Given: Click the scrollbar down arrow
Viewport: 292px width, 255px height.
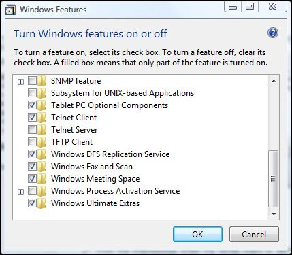Looking at the screenshot, I should 274,214.
